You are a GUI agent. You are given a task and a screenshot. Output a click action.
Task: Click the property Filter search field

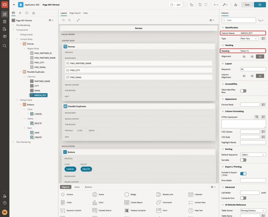tap(239, 20)
